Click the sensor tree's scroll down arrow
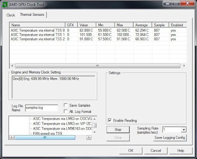This screenshot has height=159, width=197. pos(95,132)
